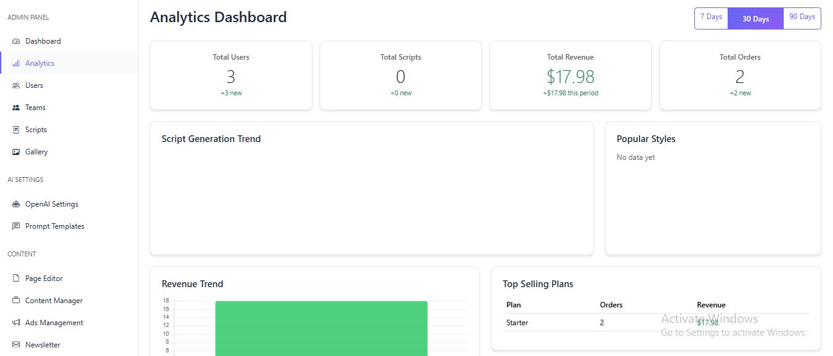Click the Dashboard gauge icon in sidebar
Image resolution: width=833 pixels, height=356 pixels.
coord(16,41)
